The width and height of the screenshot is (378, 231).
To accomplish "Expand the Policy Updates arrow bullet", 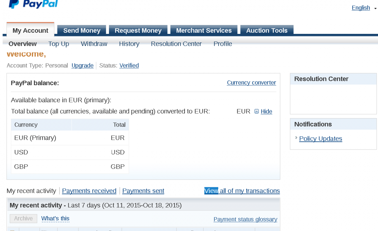I will click(296, 138).
